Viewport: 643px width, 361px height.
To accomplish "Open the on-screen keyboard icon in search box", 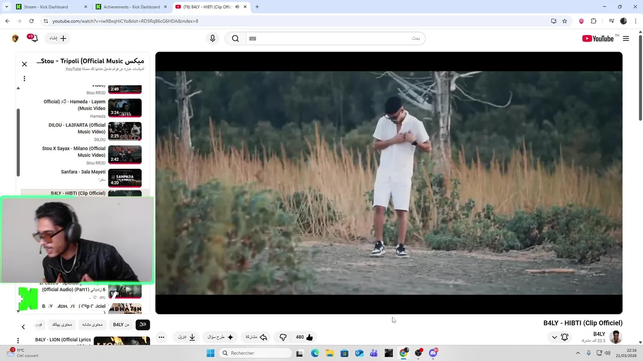I will 253,39.
